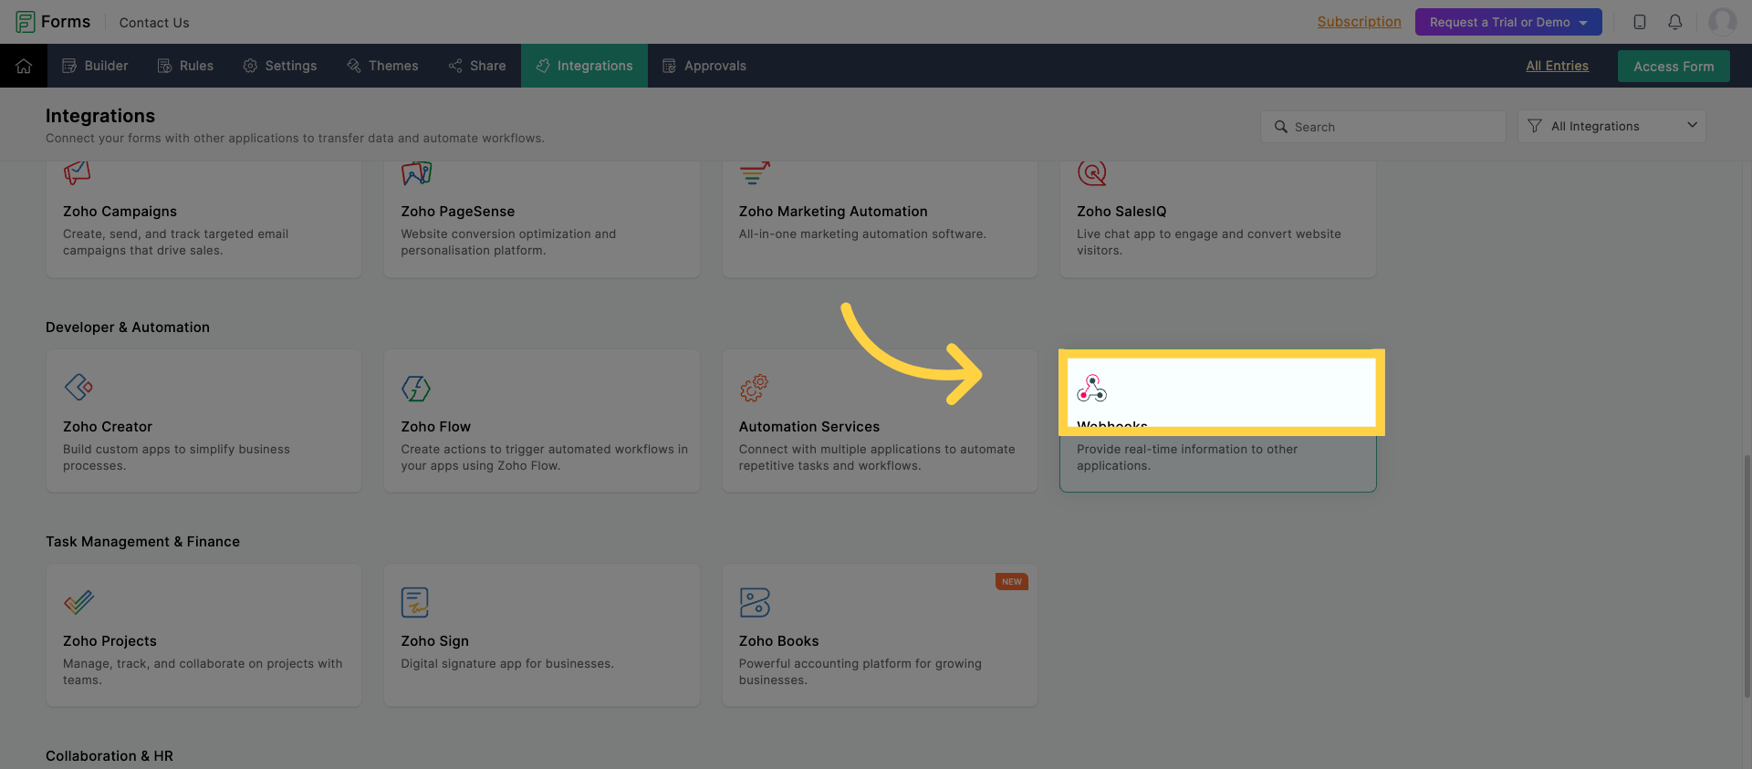Open the Automation Services card title
The height and width of the screenshot is (769, 1752).
click(x=809, y=427)
